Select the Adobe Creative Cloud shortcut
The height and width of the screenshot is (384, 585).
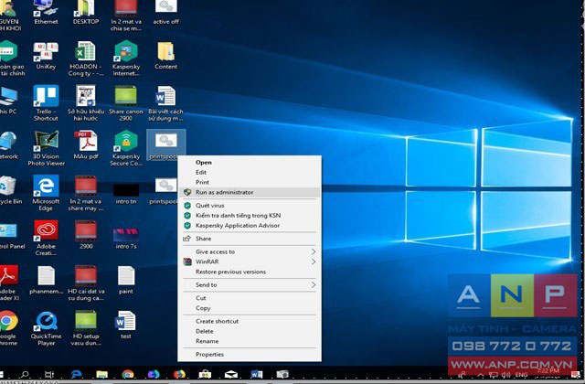[46, 238]
